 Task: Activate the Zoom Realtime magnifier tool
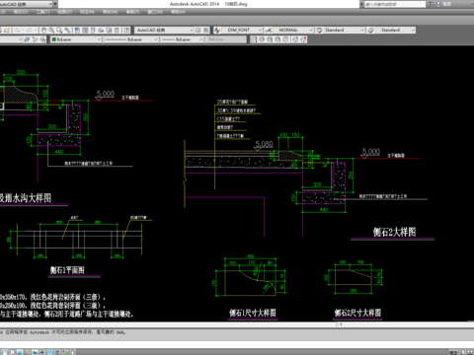click(x=51, y=31)
